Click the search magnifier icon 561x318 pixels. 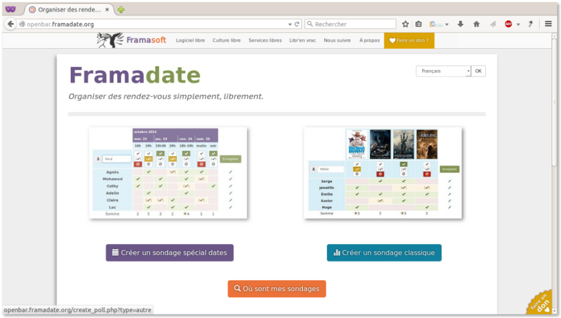point(310,24)
